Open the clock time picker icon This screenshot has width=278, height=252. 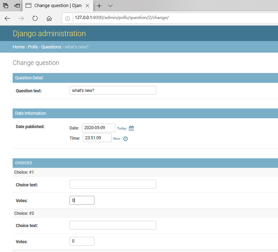pos(125,139)
